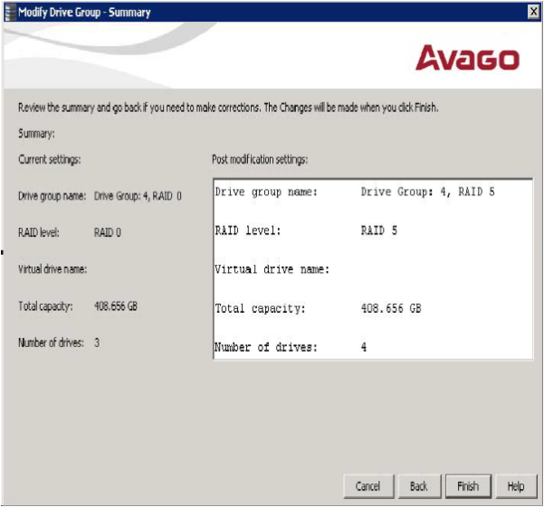Viewport: 544px width, 507px height.
Task: Click the current drive group name value
Action: (x=138, y=195)
